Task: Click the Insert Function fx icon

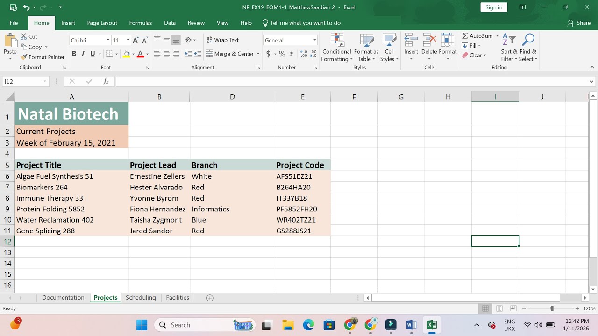Action: (x=106, y=81)
